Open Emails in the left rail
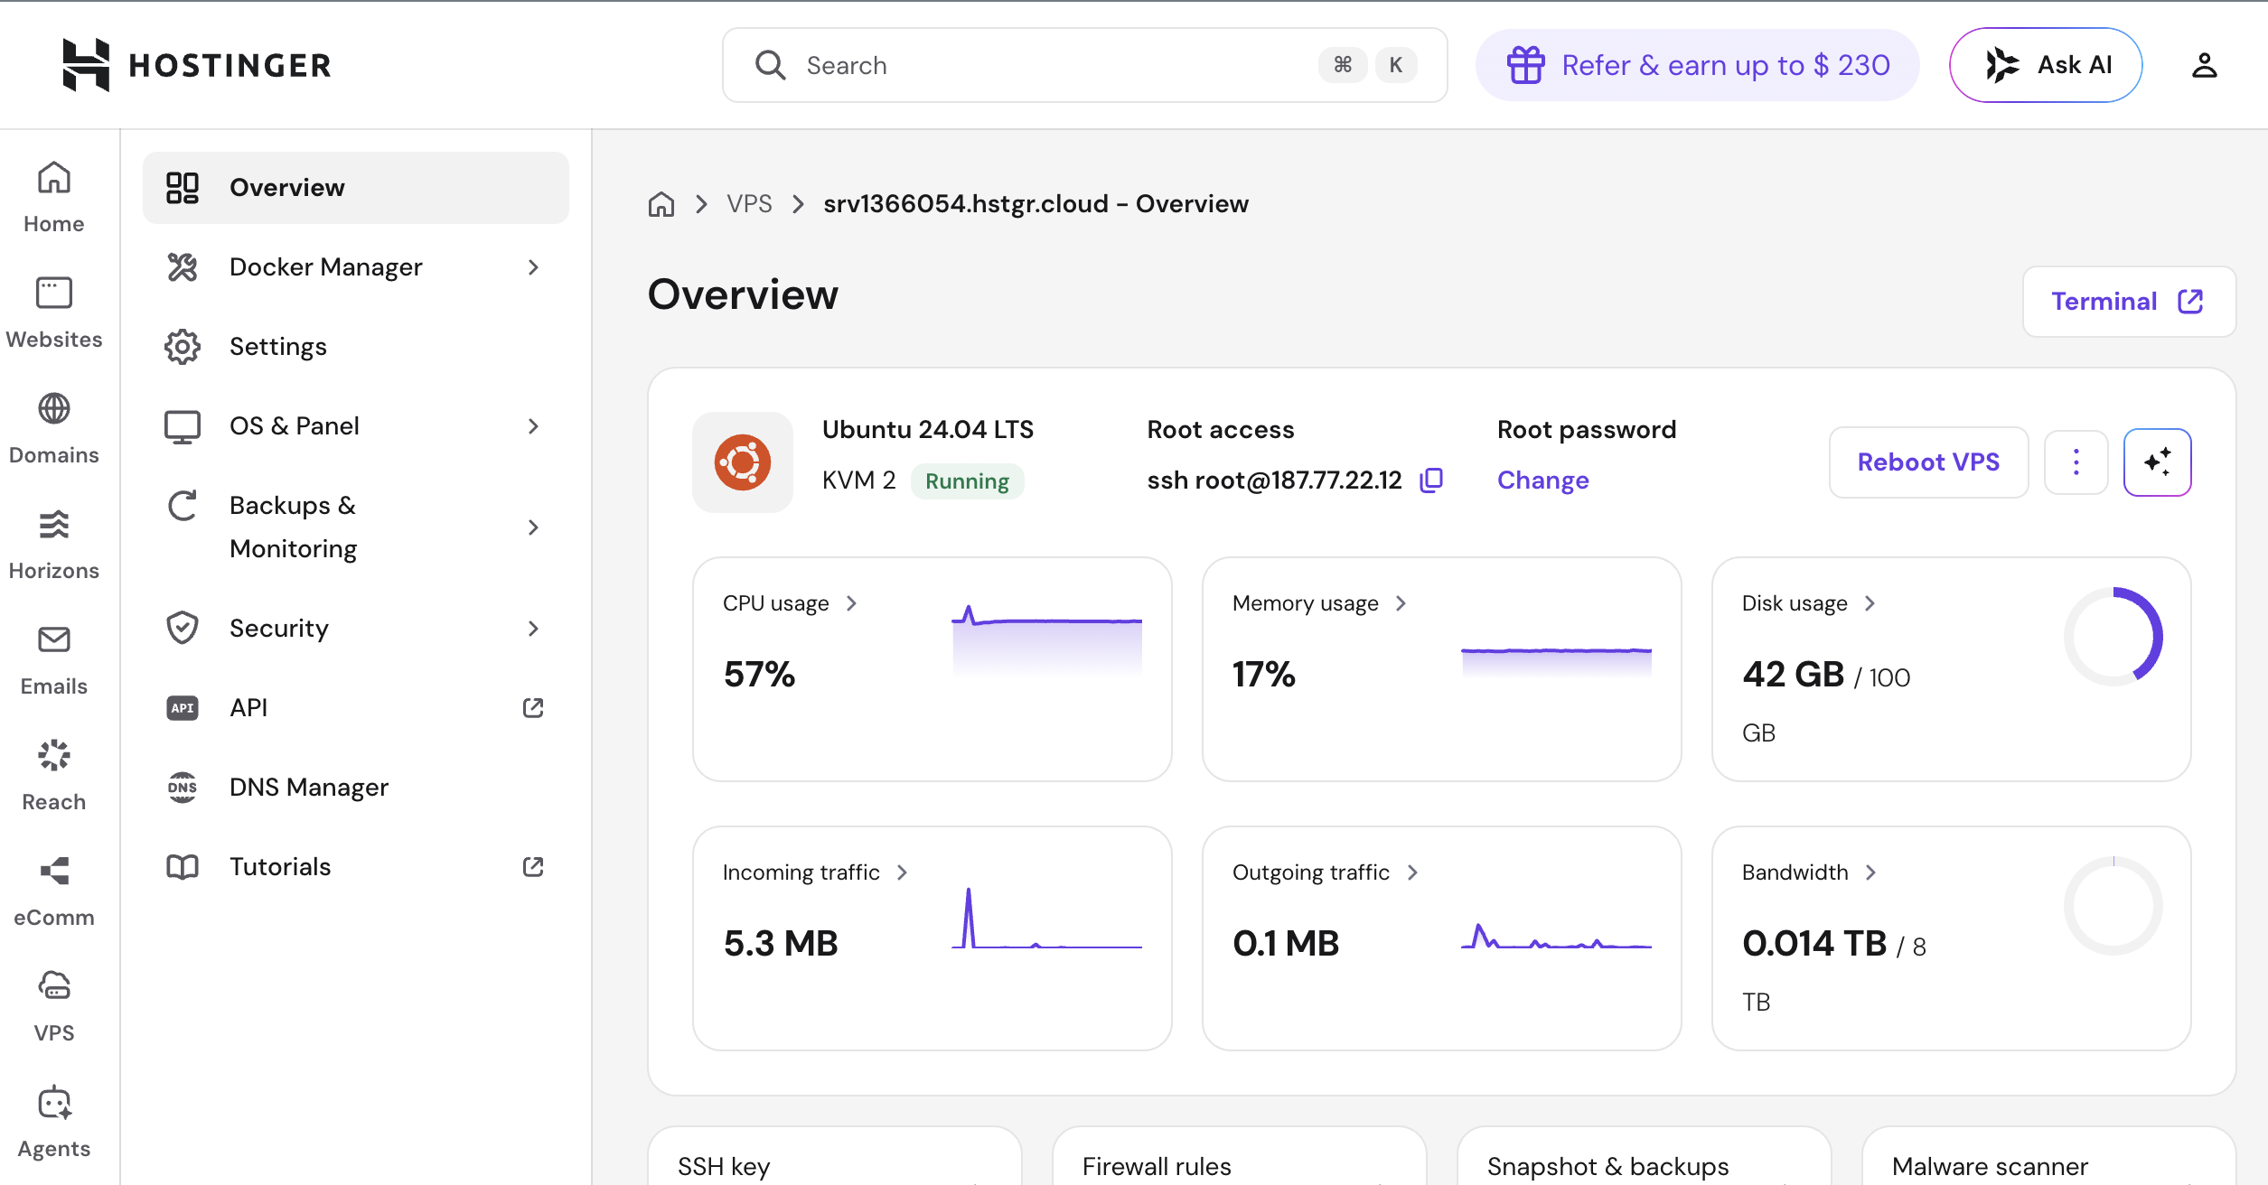Image resolution: width=2268 pixels, height=1185 pixels. coord(54,659)
